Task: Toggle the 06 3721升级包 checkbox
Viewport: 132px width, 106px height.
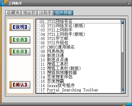Action: tap(38, 43)
